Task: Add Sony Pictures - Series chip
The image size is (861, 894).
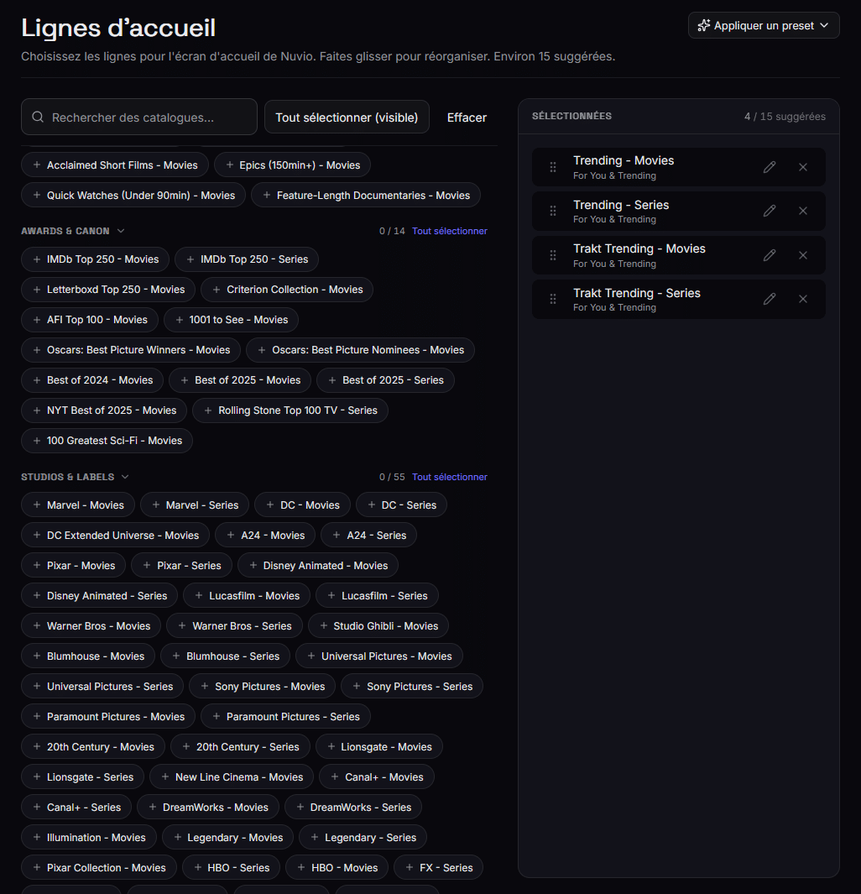Action: tap(412, 687)
